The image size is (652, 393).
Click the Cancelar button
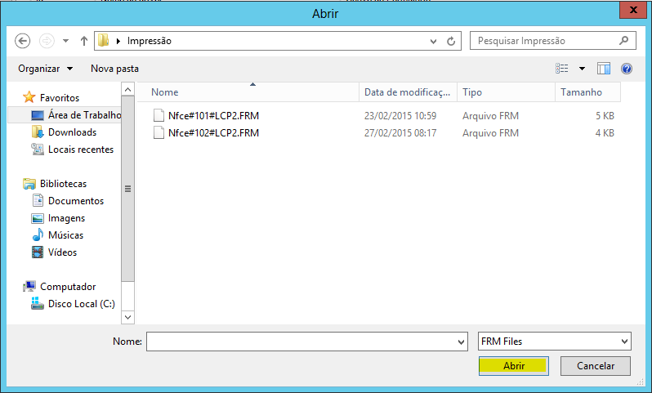click(x=596, y=366)
